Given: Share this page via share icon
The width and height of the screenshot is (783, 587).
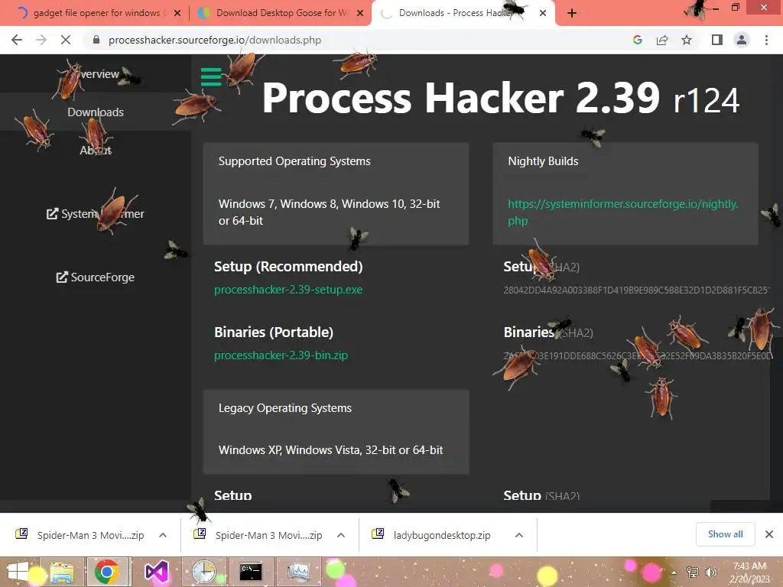Looking at the screenshot, I should [662, 40].
